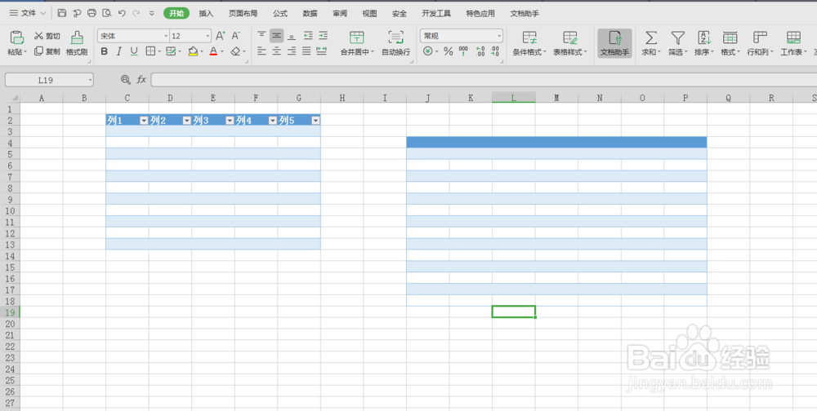Open the font name dropdown 宋体
Image resolution: width=817 pixels, height=411 pixels.
coord(166,36)
